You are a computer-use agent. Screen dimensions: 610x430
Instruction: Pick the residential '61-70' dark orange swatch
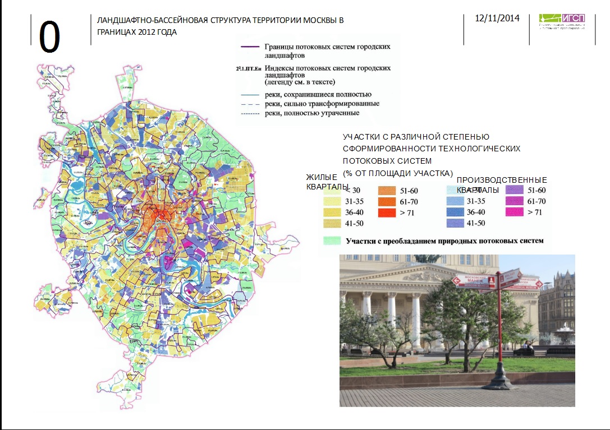pos(387,202)
